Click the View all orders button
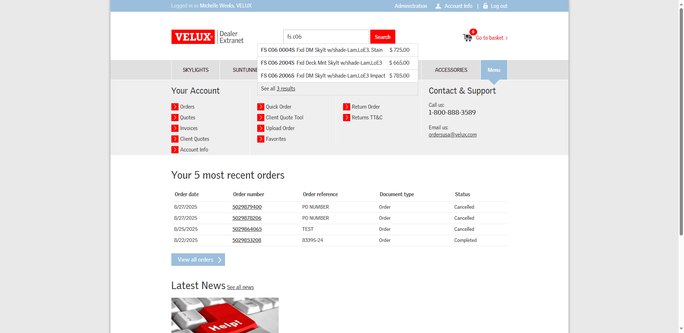Screen dimensions: 684x333 tap(198, 260)
